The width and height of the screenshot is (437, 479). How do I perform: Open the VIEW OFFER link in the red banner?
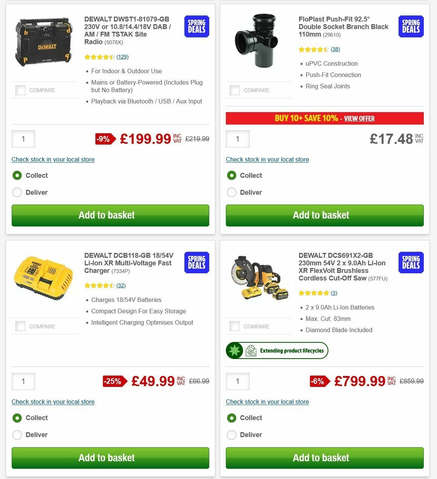click(x=359, y=118)
